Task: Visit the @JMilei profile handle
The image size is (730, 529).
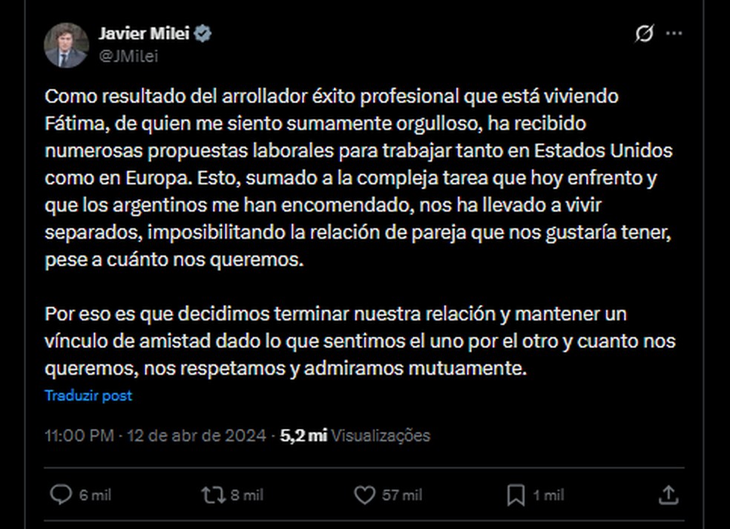Action: [x=129, y=54]
